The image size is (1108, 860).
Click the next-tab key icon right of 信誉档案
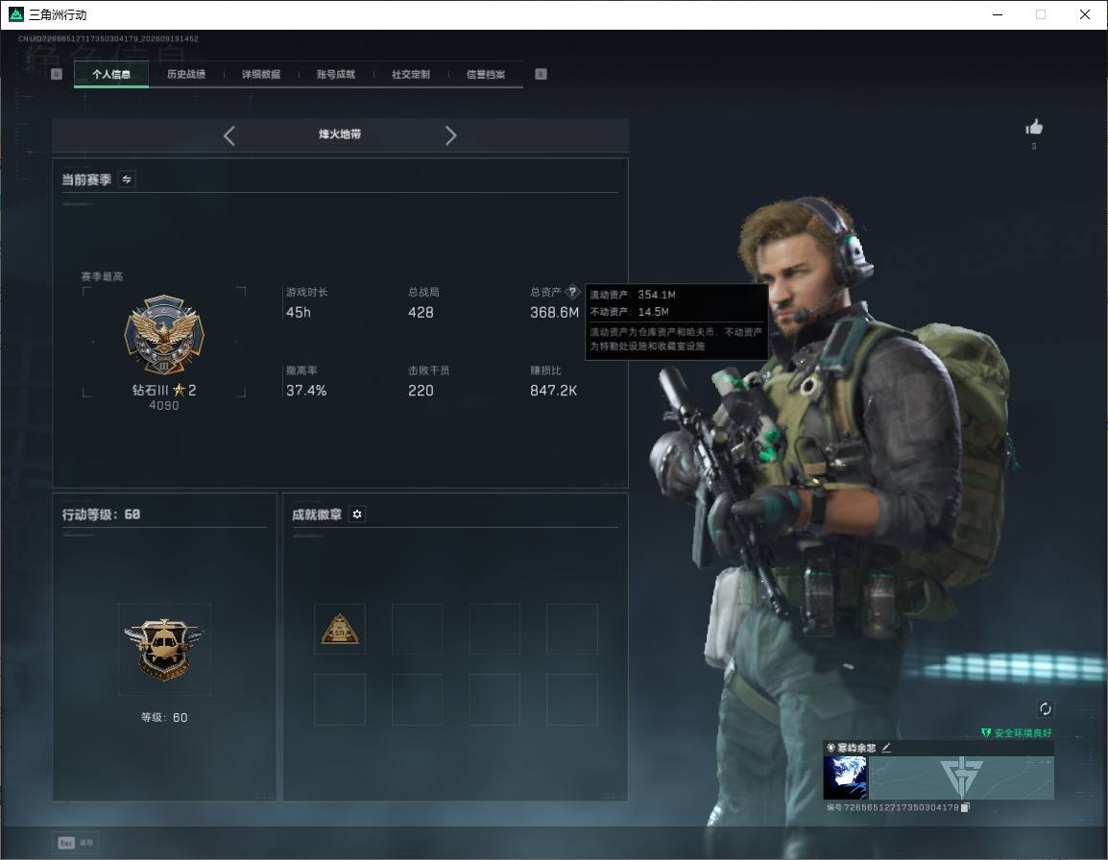(x=541, y=74)
